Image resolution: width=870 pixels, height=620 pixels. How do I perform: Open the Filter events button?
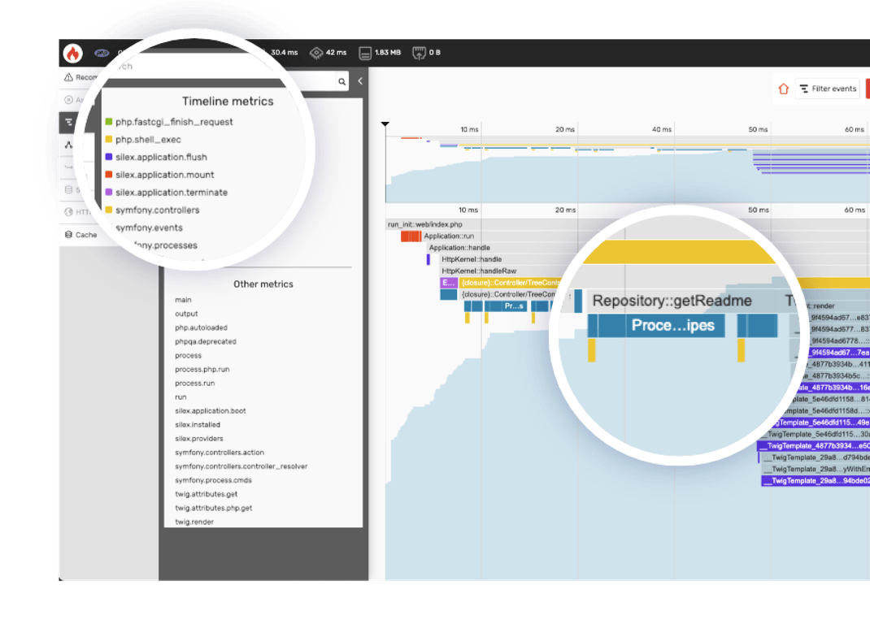pos(827,89)
